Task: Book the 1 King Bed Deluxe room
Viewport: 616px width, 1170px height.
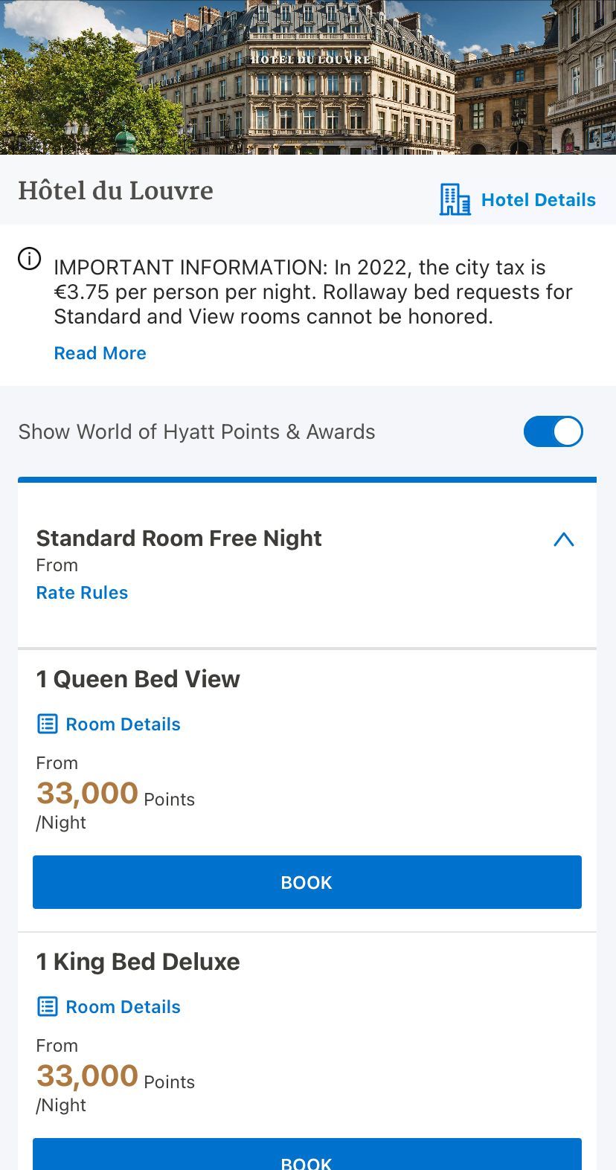Action: (307, 1154)
